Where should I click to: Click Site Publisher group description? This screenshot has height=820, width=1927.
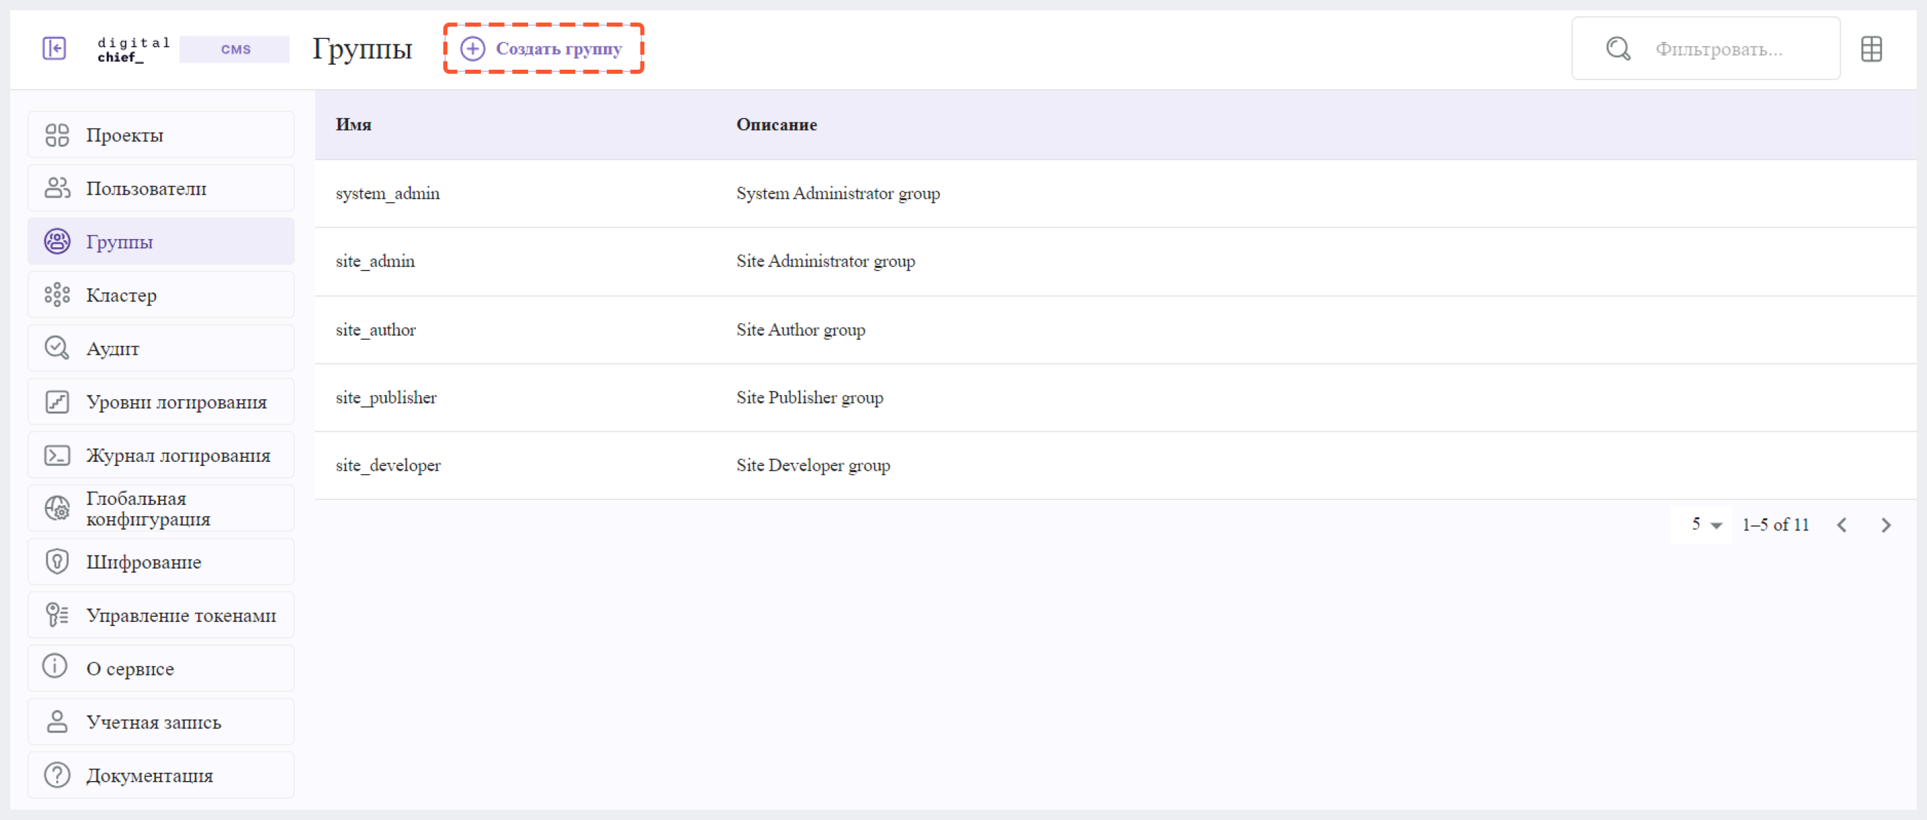(x=809, y=398)
